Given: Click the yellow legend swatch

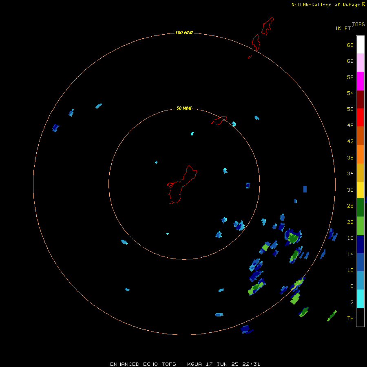Looking at the screenshot, I should tap(360, 190).
